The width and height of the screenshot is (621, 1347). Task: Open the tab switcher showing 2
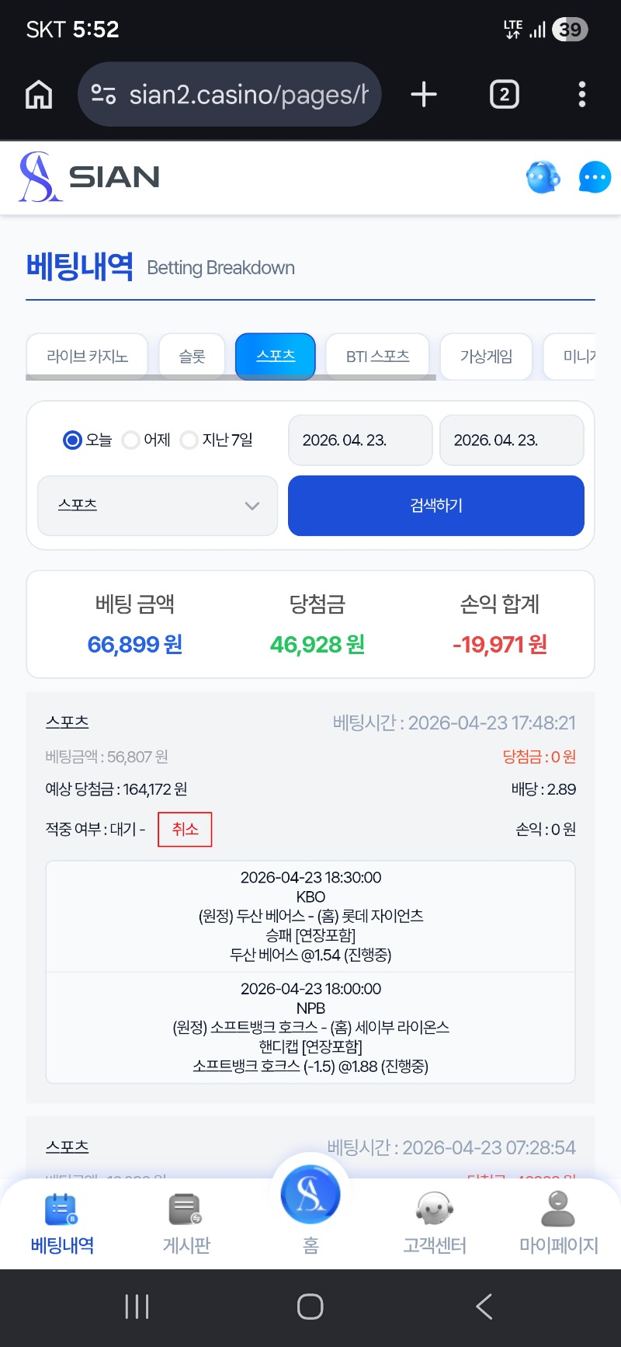[505, 95]
